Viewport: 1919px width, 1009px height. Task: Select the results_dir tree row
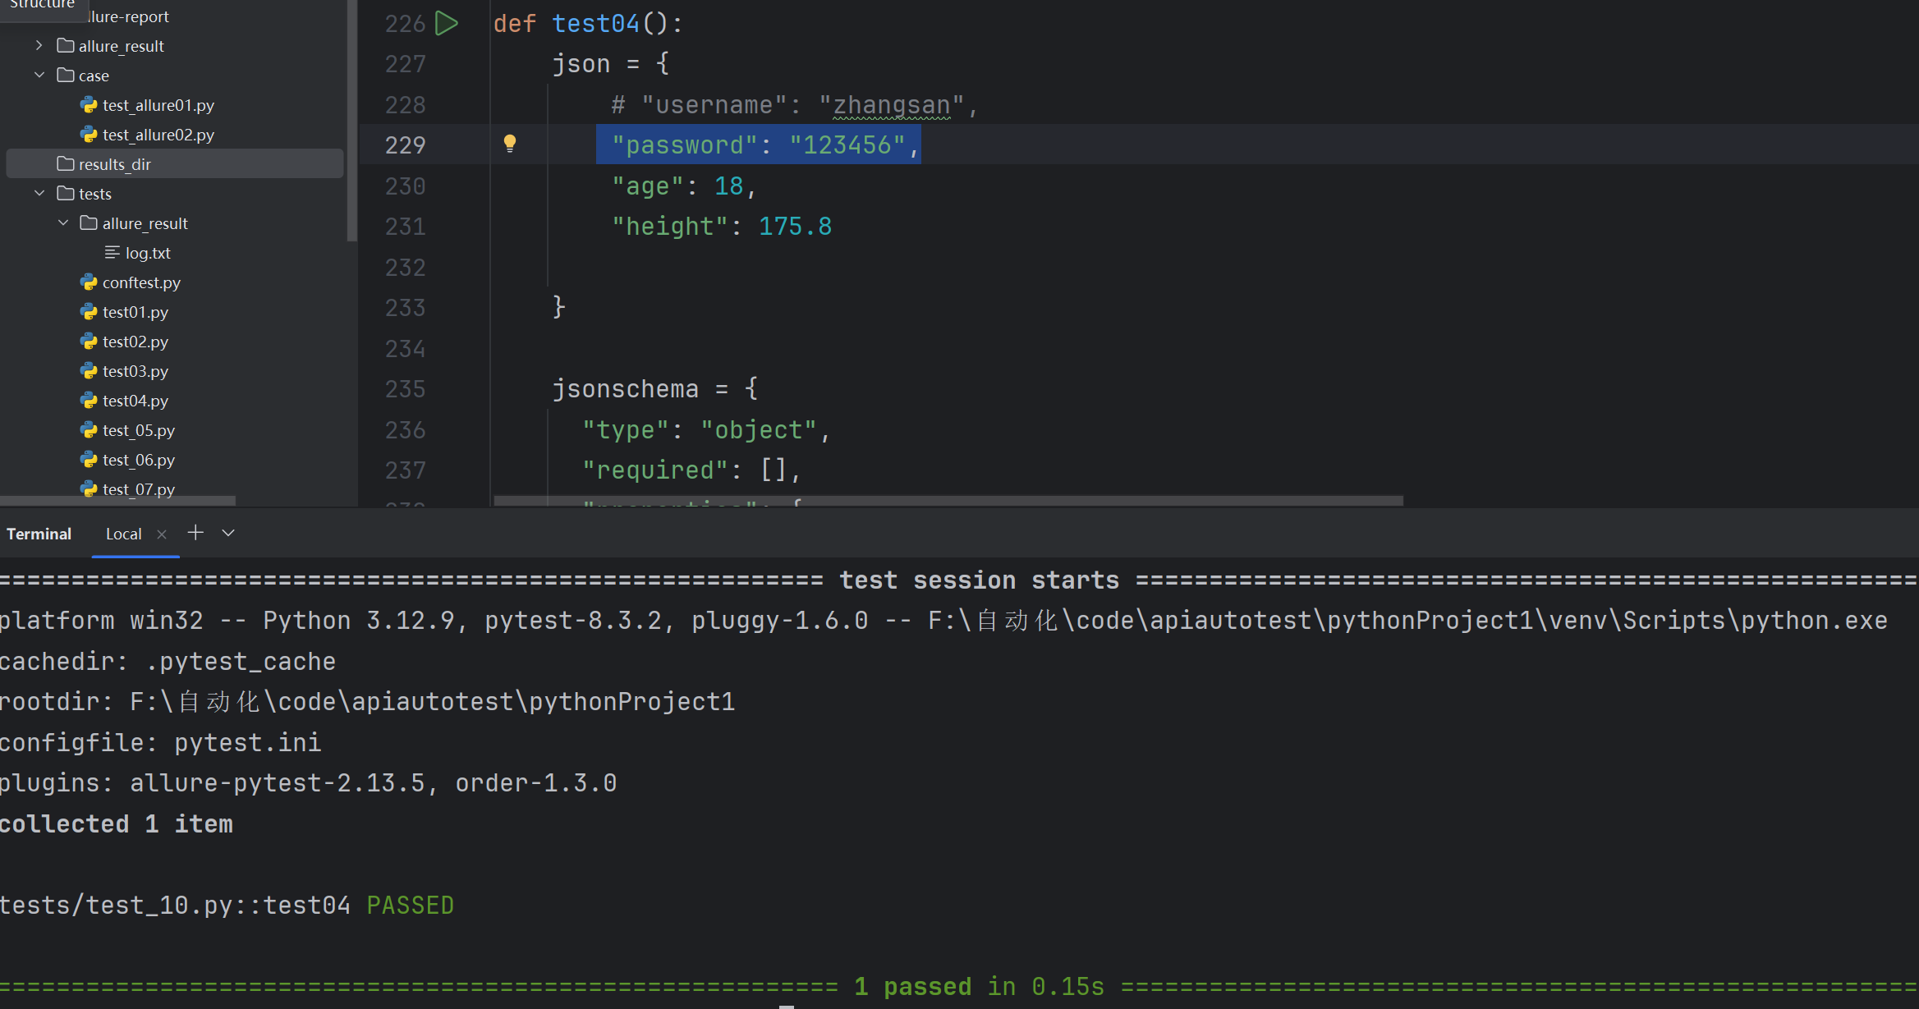tap(175, 163)
